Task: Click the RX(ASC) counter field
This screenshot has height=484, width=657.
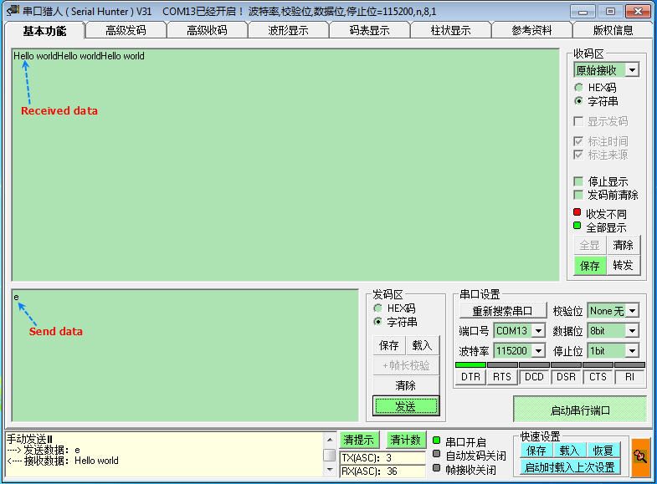Action: [382, 471]
